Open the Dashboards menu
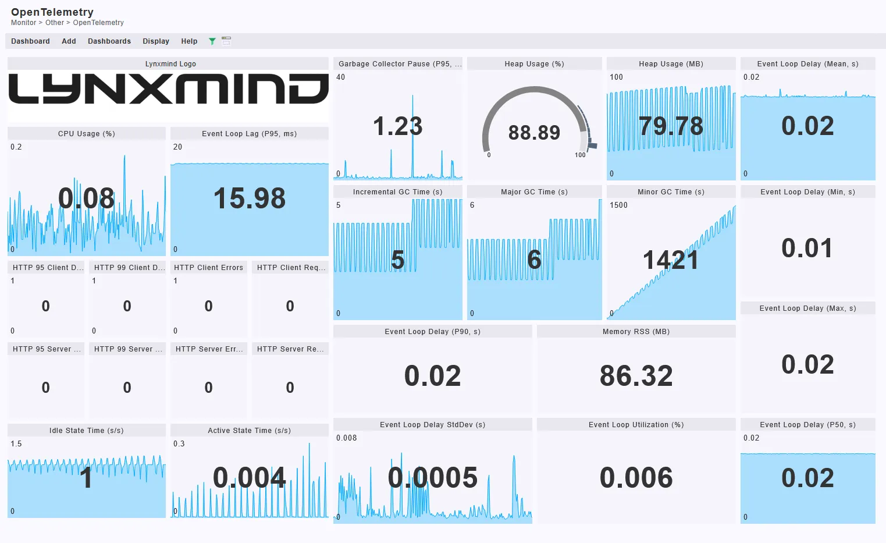 click(109, 41)
